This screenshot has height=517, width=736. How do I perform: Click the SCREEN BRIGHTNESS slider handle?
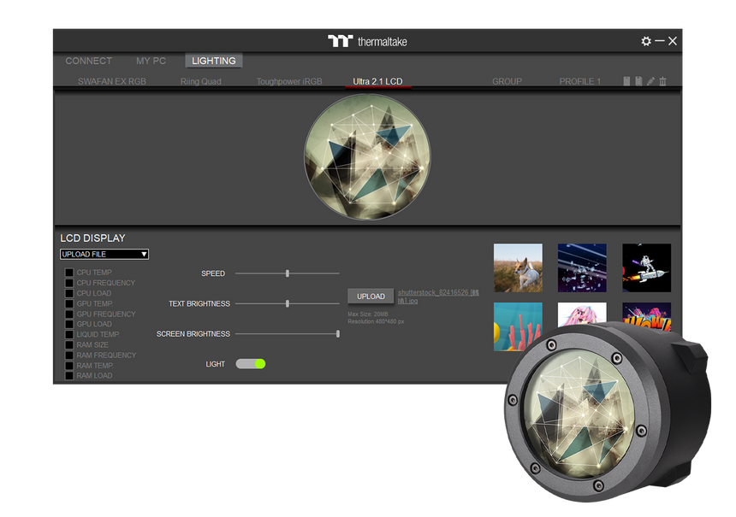pos(338,334)
